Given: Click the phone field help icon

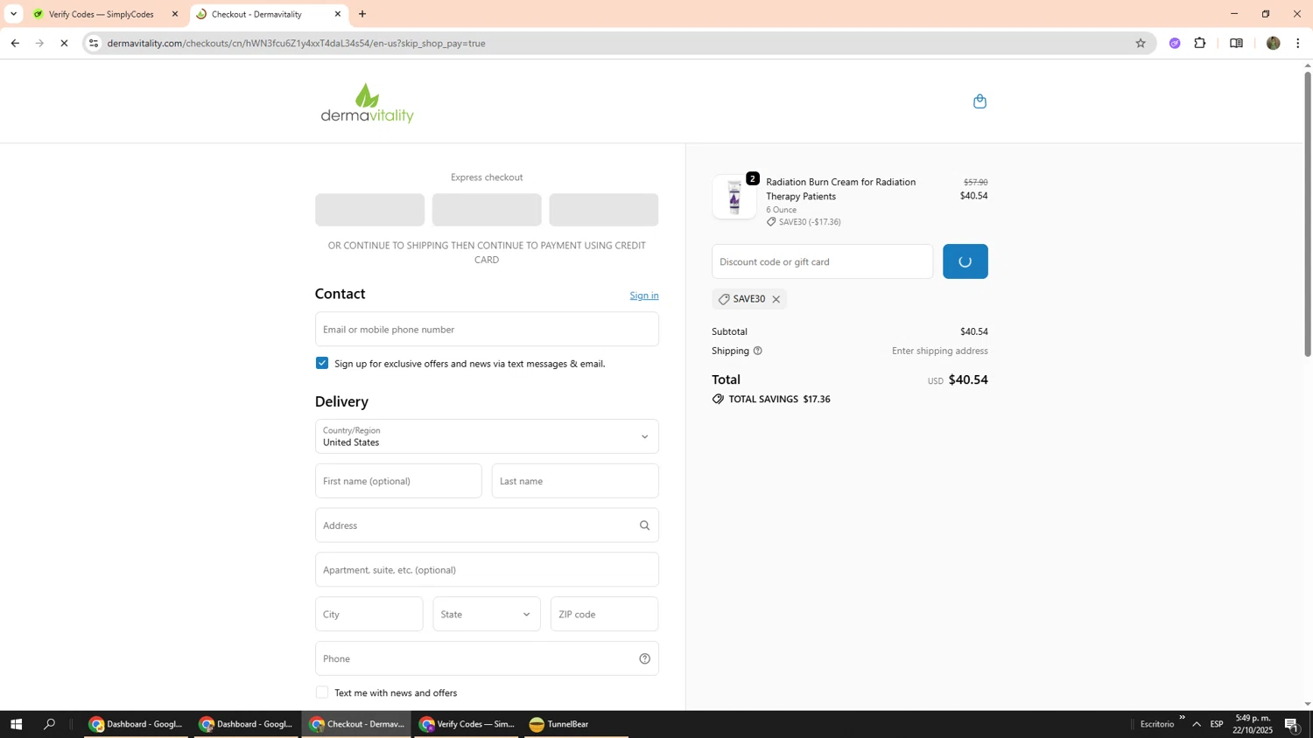Looking at the screenshot, I should 644,658.
